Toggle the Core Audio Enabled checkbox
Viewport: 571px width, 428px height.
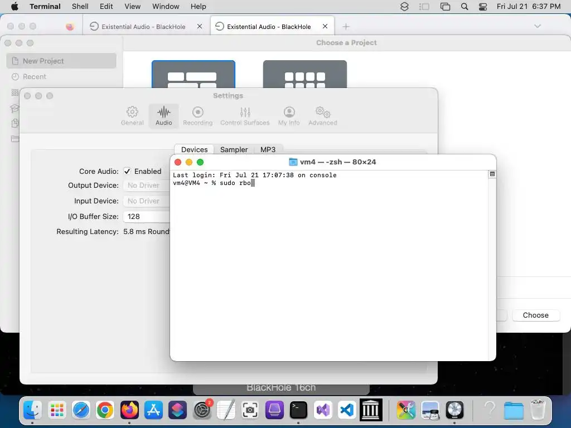click(127, 171)
